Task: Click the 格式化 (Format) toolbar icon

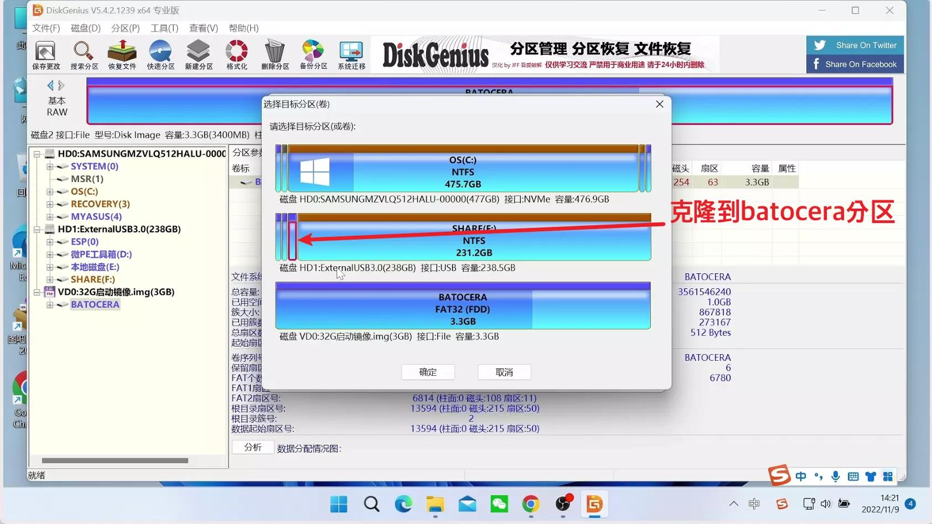Action: 236,54
